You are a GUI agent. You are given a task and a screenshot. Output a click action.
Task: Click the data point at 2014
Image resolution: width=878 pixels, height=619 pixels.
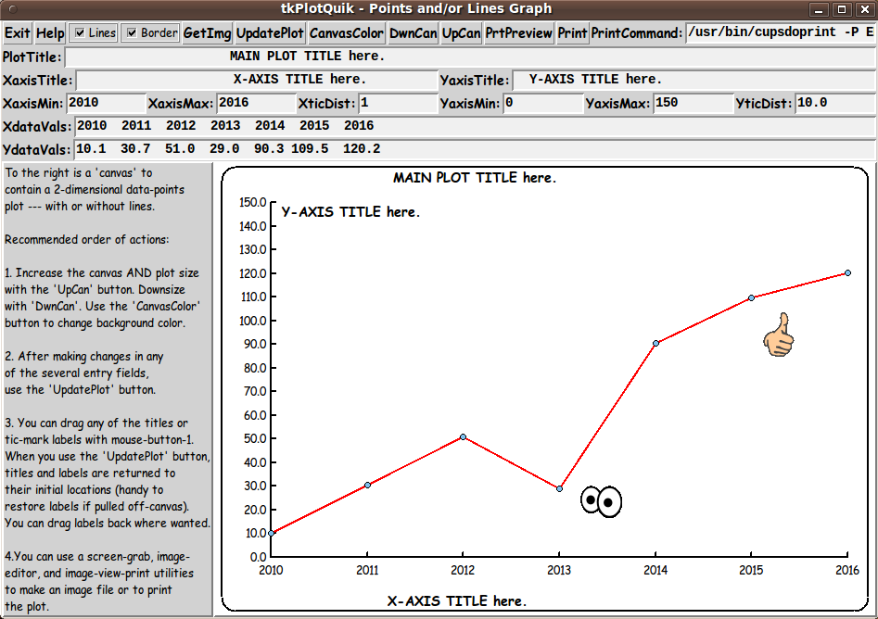point(655,343)
